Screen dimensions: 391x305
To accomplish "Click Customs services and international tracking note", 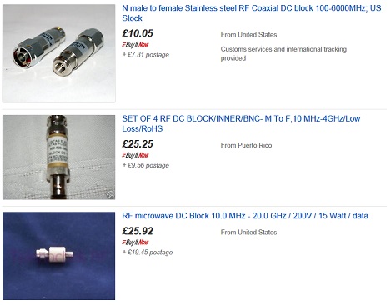I will [283, 53].
